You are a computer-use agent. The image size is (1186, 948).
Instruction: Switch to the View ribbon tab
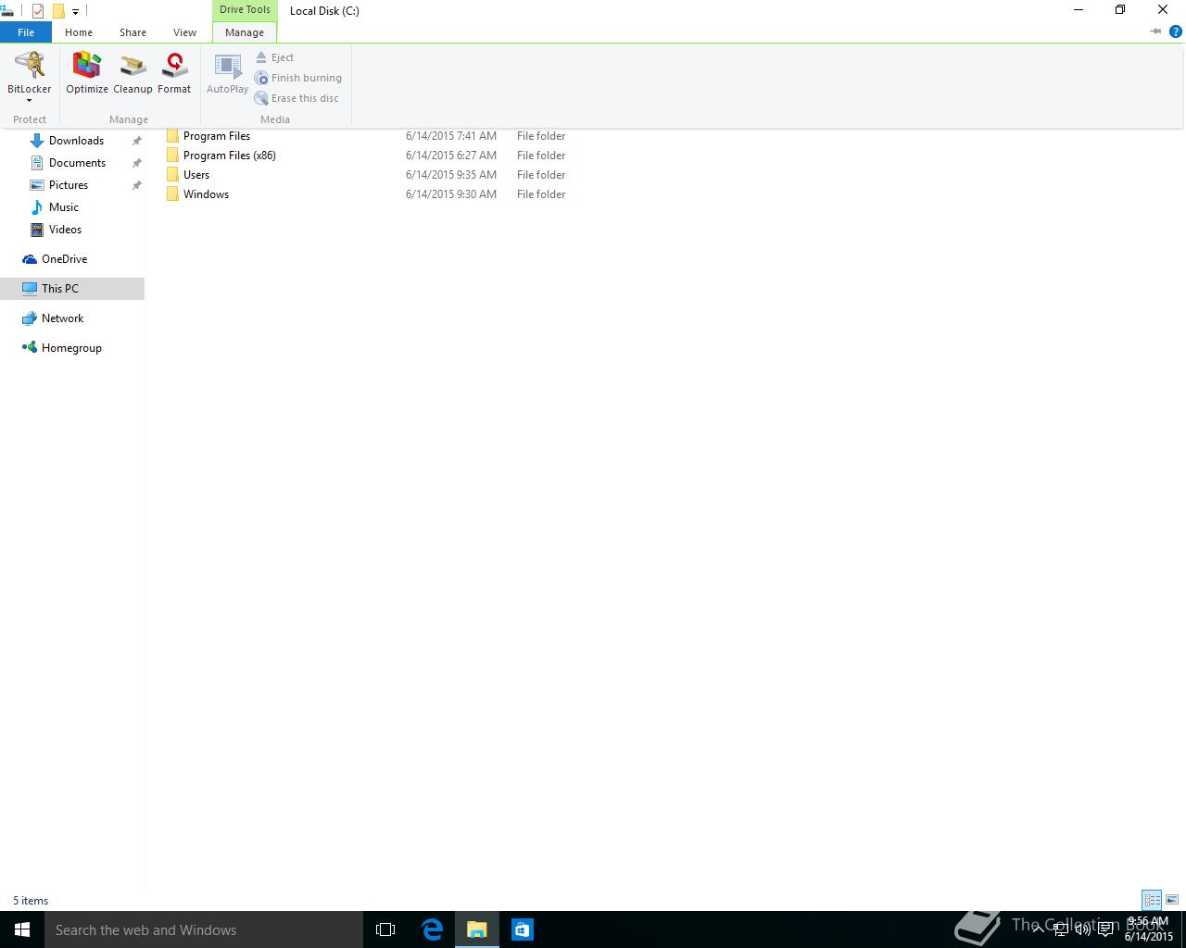pos(184,32)
